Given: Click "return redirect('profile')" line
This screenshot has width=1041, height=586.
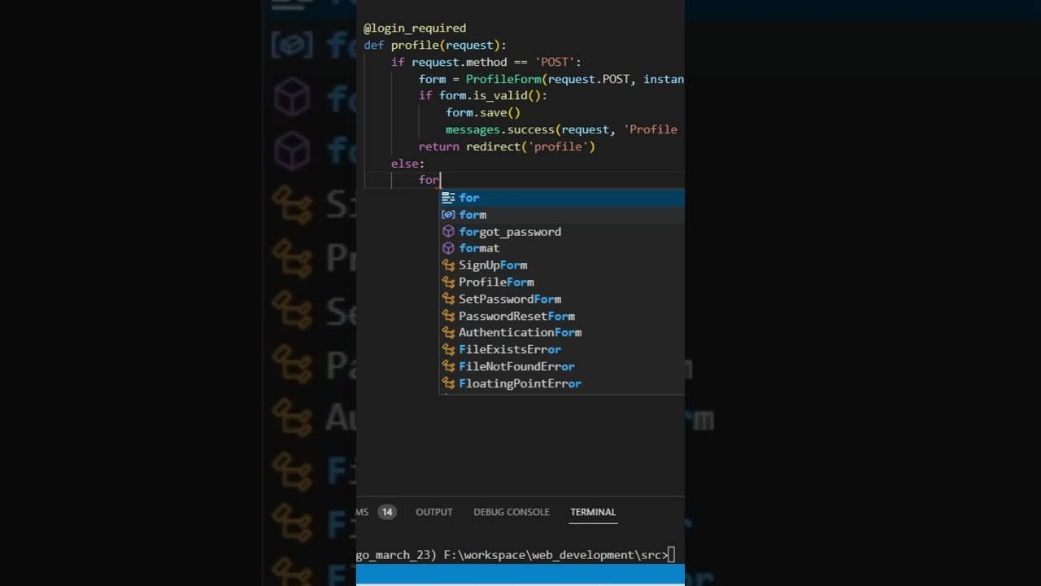Looking at the screenshot, I should coord(507,146).
